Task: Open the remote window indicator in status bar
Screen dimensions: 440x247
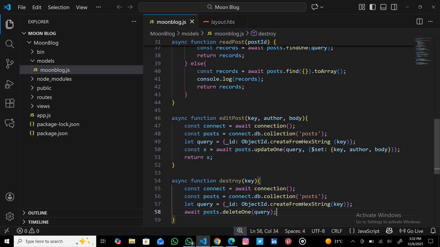Action: (7, 231)
